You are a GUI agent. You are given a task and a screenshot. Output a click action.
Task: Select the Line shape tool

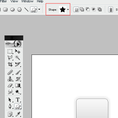26,9
